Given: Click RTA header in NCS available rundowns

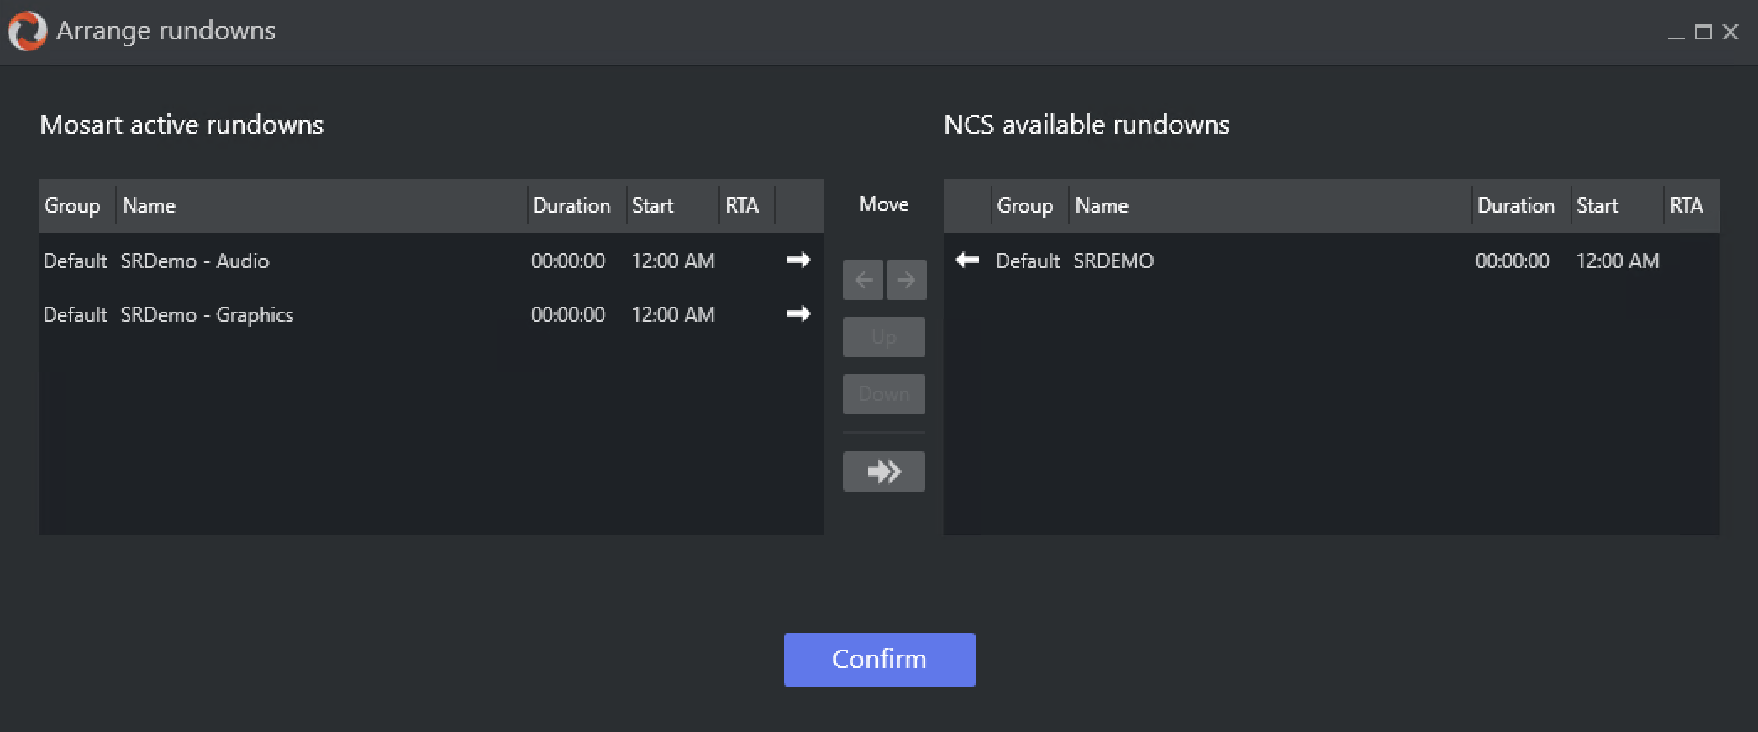Looking at the screenshot, I should (1686, 206).
